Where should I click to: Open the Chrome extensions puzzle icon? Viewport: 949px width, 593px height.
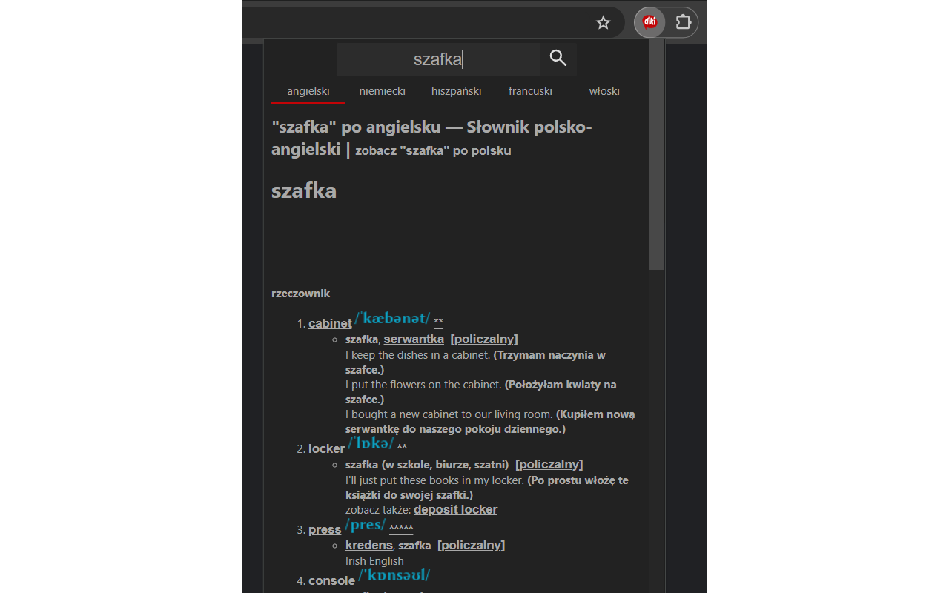[x=682, y=22]
